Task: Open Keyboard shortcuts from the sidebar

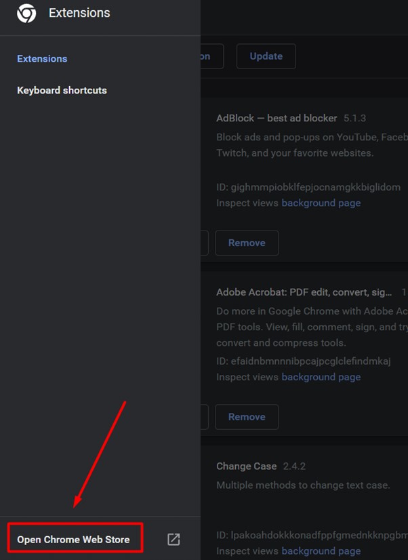Action: coord(62,90)
